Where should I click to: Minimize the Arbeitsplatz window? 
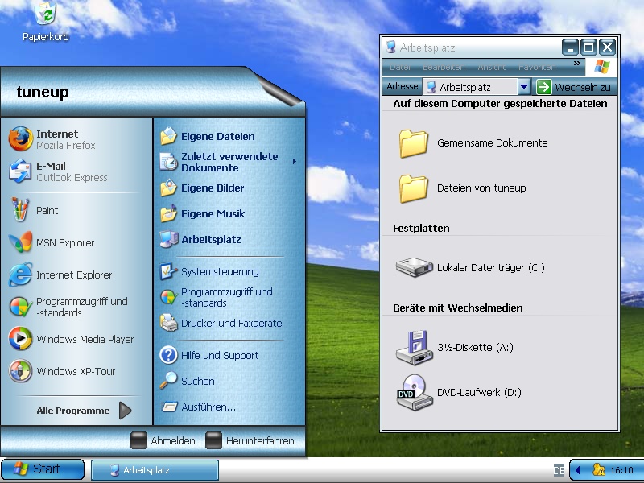pyautogui.click(x=570, y=47)
